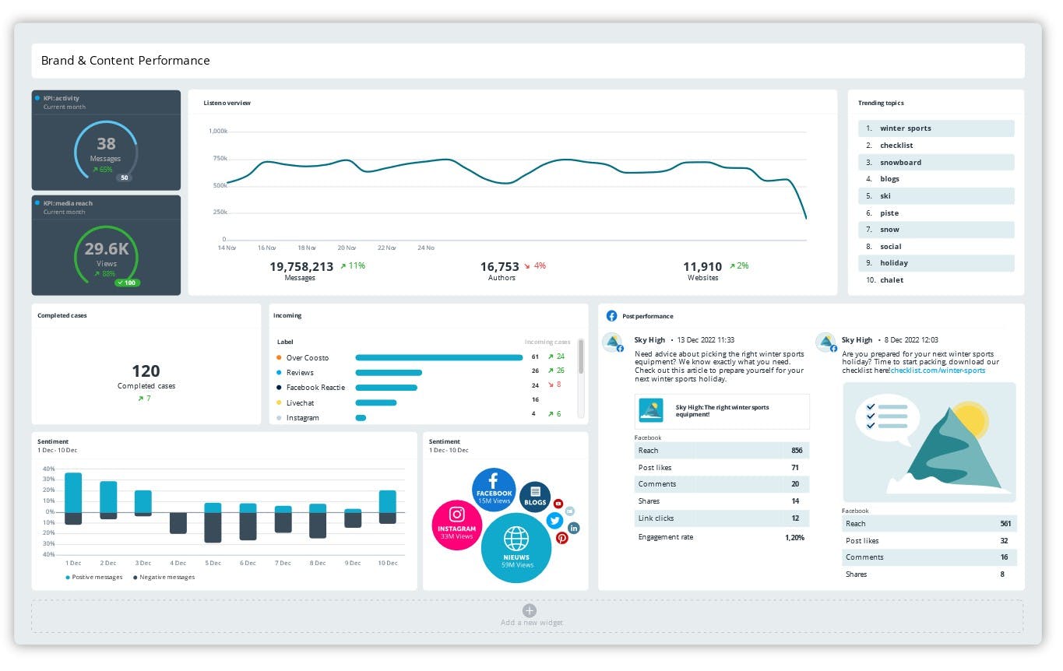Toggle the Positive messages legend item
The height and width of the screenshot is (671, 1063).
click(96, 577)
